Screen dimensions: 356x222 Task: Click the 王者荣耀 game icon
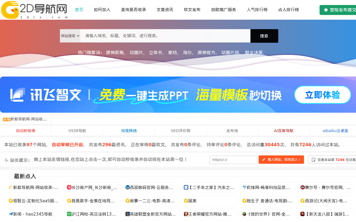point(186,214)
